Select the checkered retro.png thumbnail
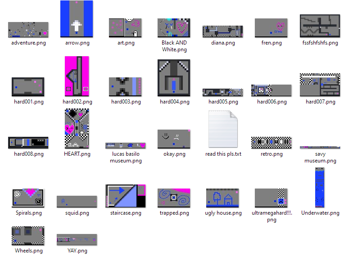 271,143
